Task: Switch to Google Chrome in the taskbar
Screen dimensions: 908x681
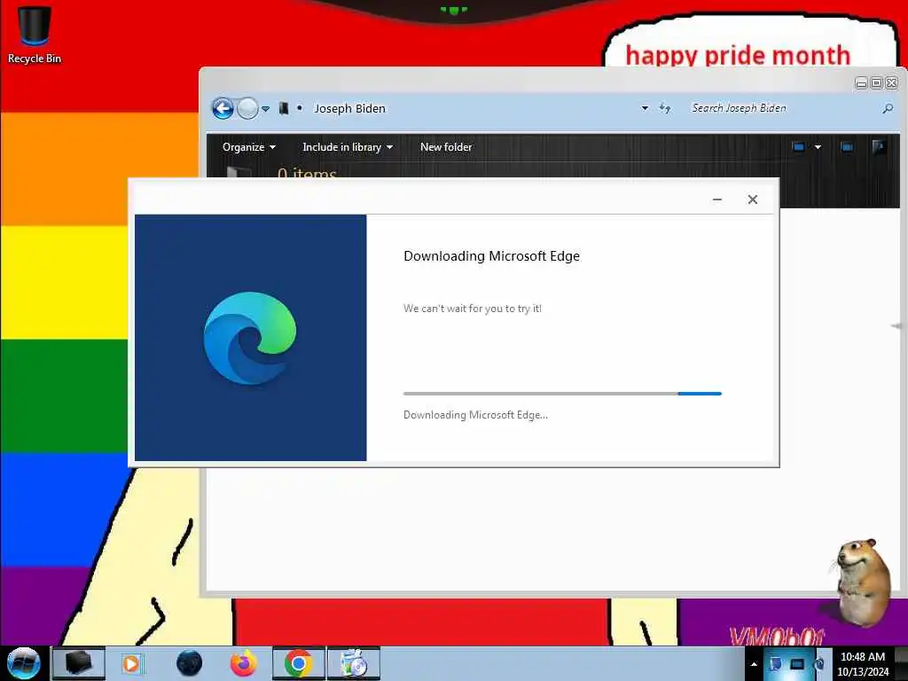Action: click(299, 663)
